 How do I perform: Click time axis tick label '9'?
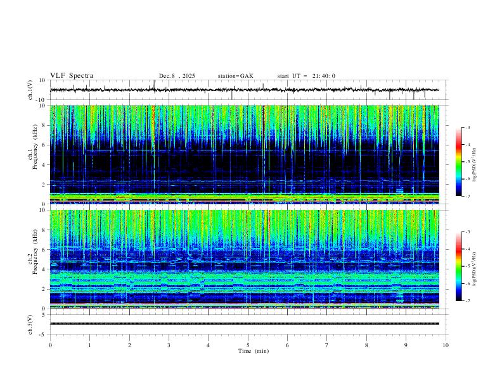[406, 345]
